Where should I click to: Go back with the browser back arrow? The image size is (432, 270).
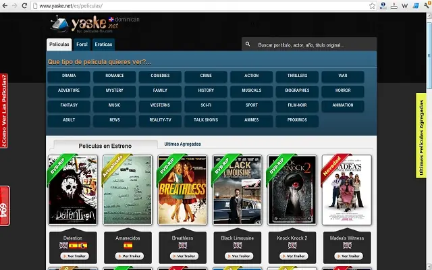5,5
